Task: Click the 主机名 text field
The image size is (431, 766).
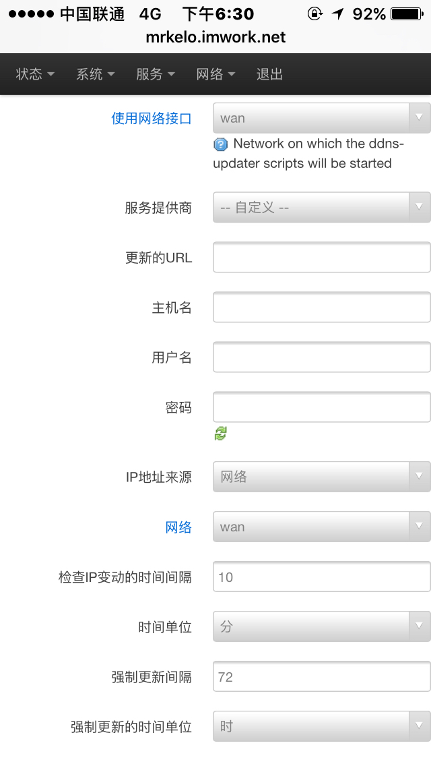Action: [x=321, y=307]
